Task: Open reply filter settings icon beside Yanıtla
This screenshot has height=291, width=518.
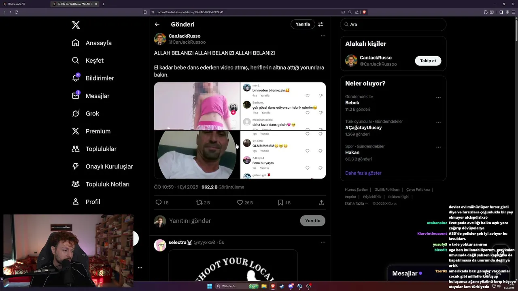Action: tap(321, 24)
